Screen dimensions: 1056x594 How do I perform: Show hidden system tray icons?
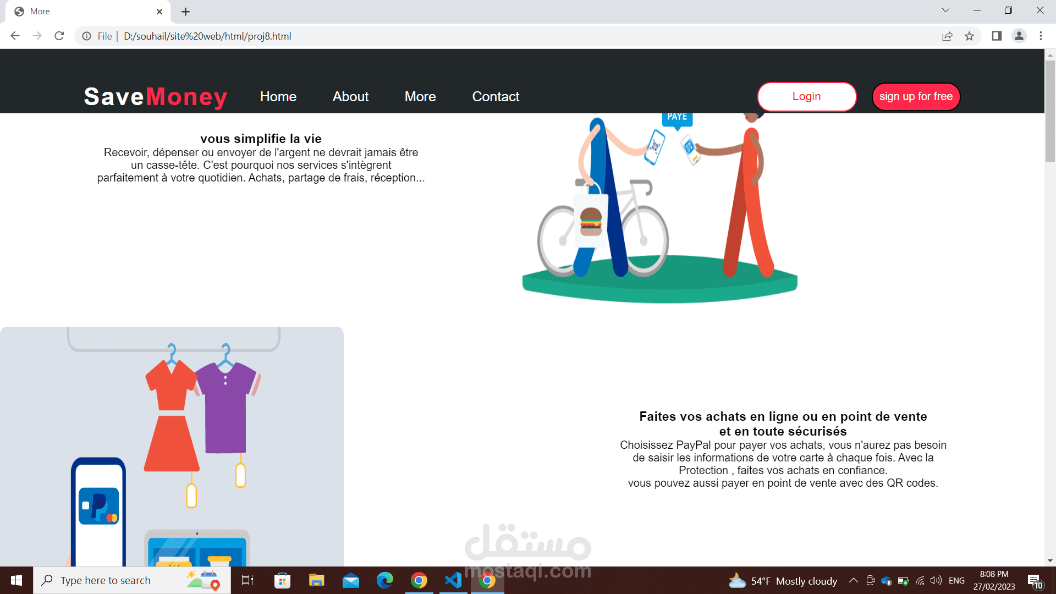coord(853,580)
